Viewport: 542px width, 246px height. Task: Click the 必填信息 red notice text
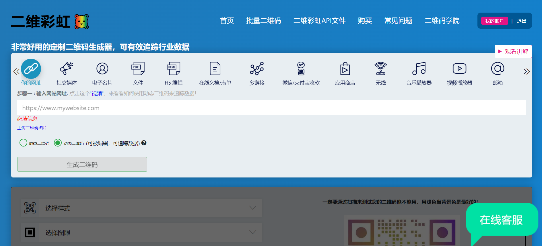27,119
